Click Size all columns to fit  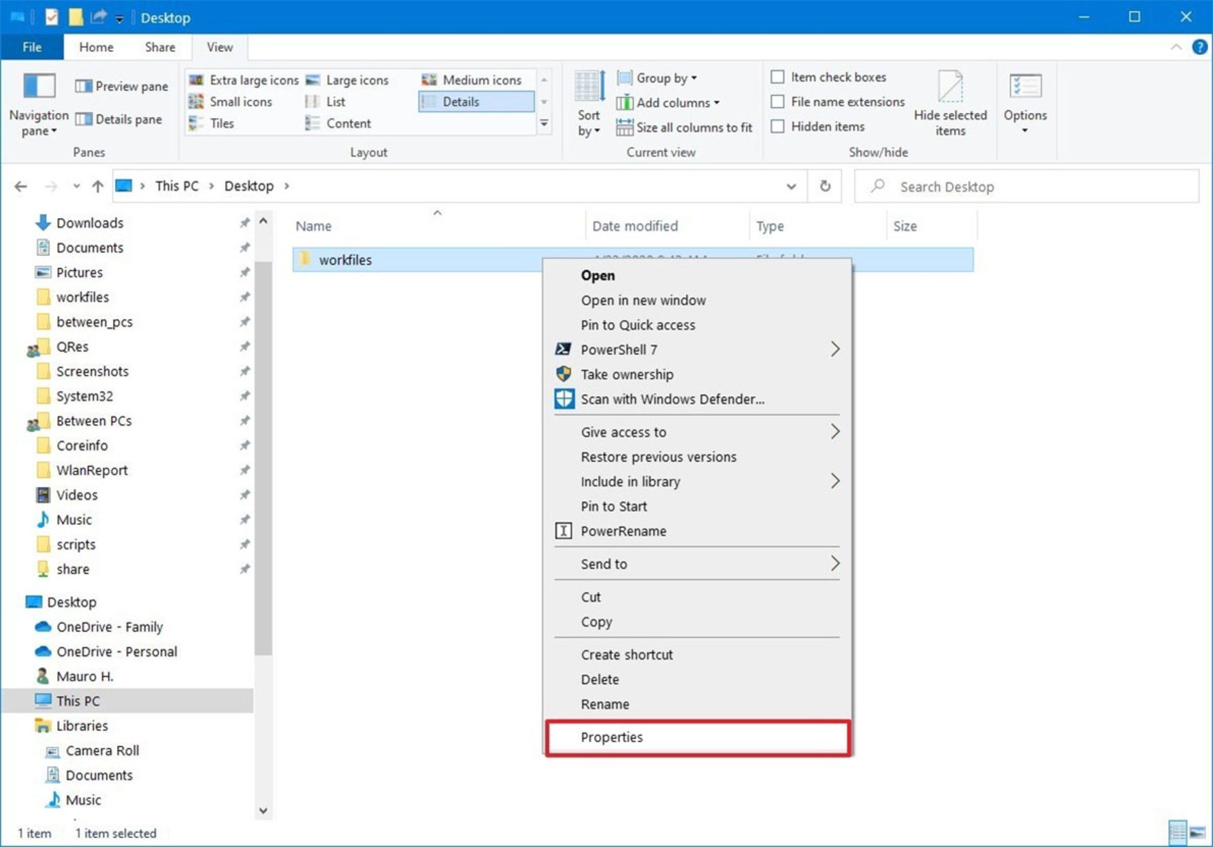pyautogui.click(x=693, y=128)
